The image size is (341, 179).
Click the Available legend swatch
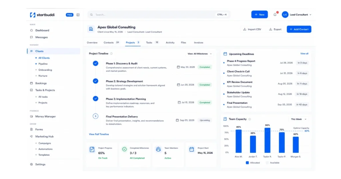267,163
